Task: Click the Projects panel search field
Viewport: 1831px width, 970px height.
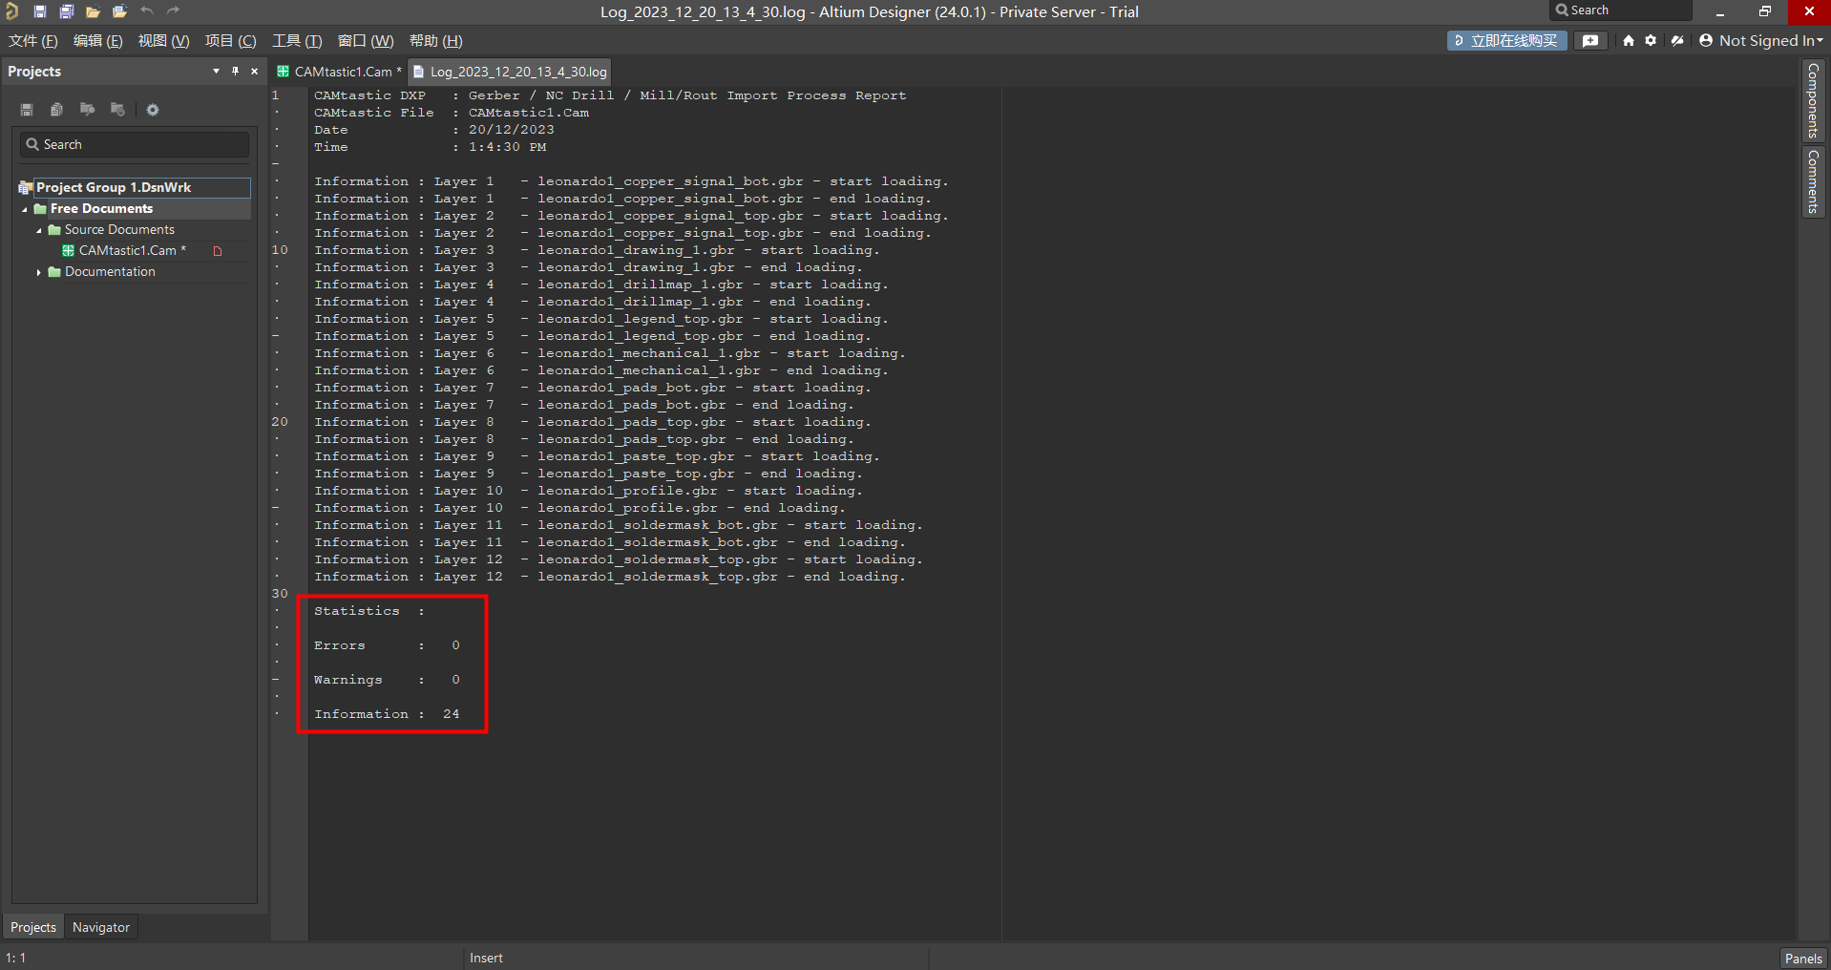Action: click(135, 144)
